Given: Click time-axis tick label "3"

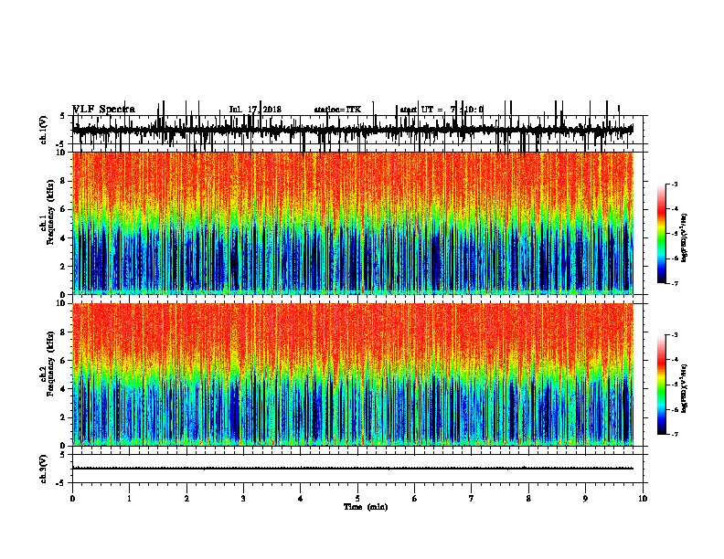Looking at the screenshot, I should click(x=243, y=499).
